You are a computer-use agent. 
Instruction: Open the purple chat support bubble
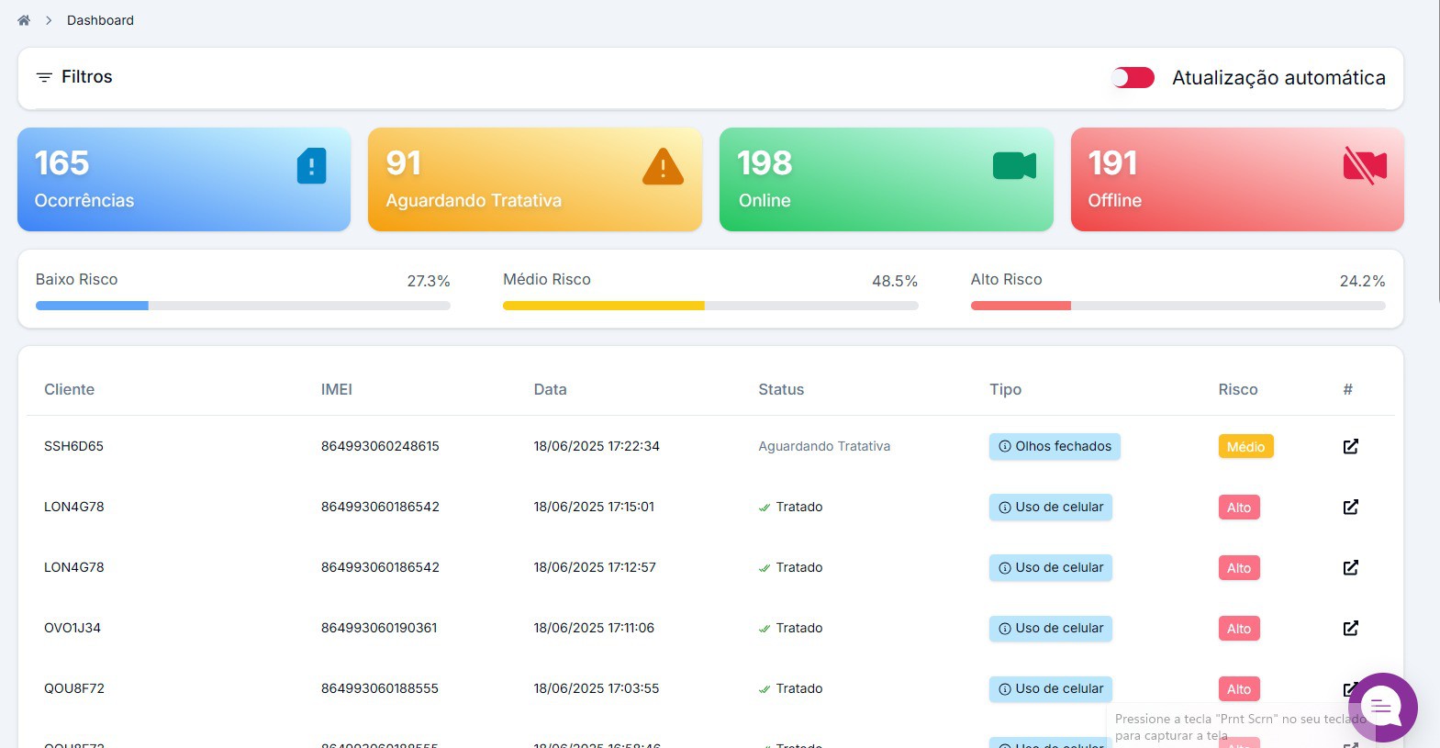point(1382,708)
